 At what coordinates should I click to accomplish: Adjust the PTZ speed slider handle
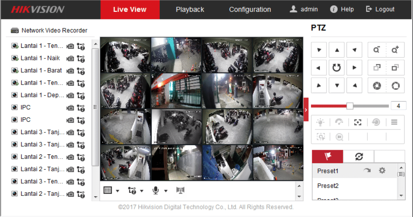[350, 106]
